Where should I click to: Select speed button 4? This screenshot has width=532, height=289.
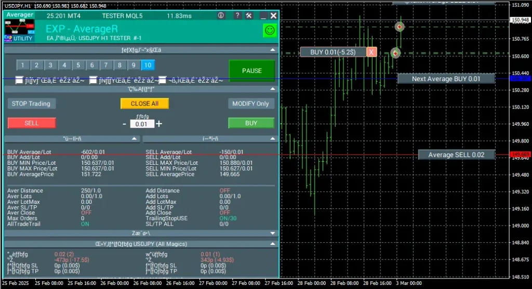64,65
